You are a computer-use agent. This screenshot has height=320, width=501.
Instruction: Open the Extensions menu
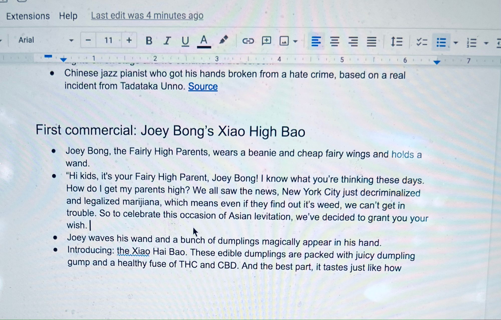point(28,16)
